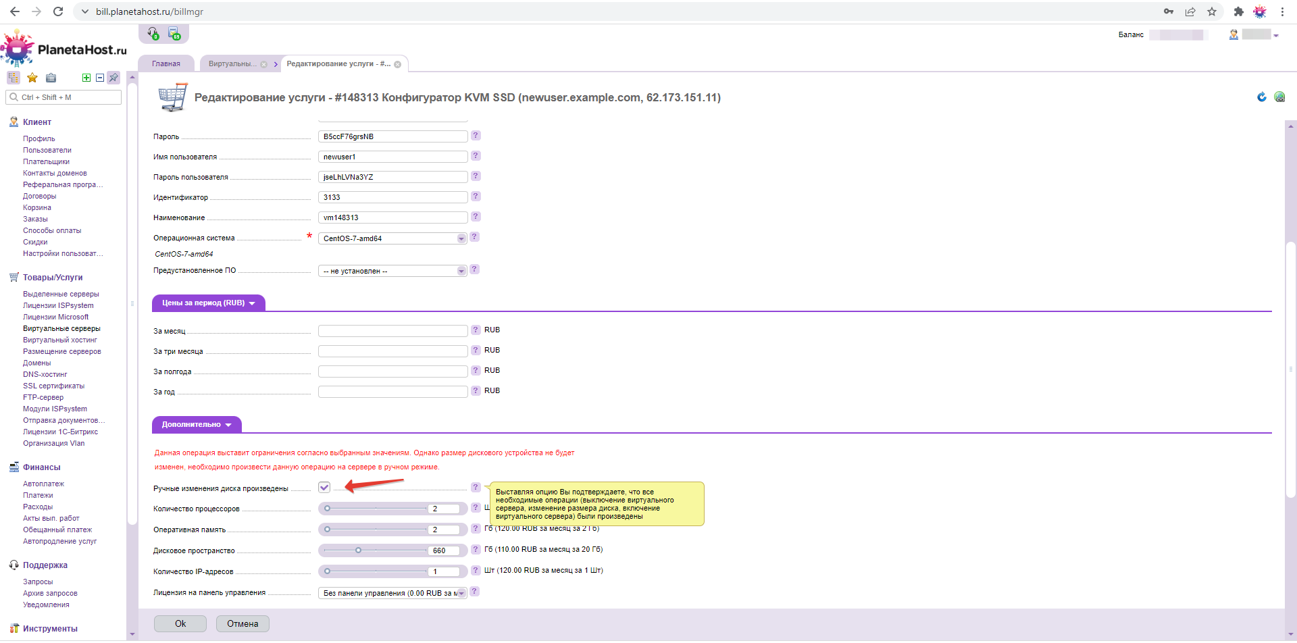The height and width of the screenshot is (643, 1297).
Task: Close the Редактирование услуги tab with x icon
Action: click(398, 65)
